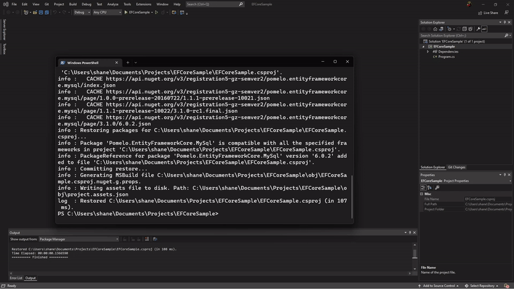Click Alphabetical sort icon in Properties panel
The width and height of the screenshot is (514, 289).
pos(429,188)
